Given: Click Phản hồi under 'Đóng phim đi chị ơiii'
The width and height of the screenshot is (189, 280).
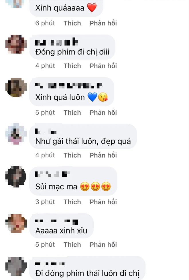Looking at the screenshot, I should tap(103, 66).
